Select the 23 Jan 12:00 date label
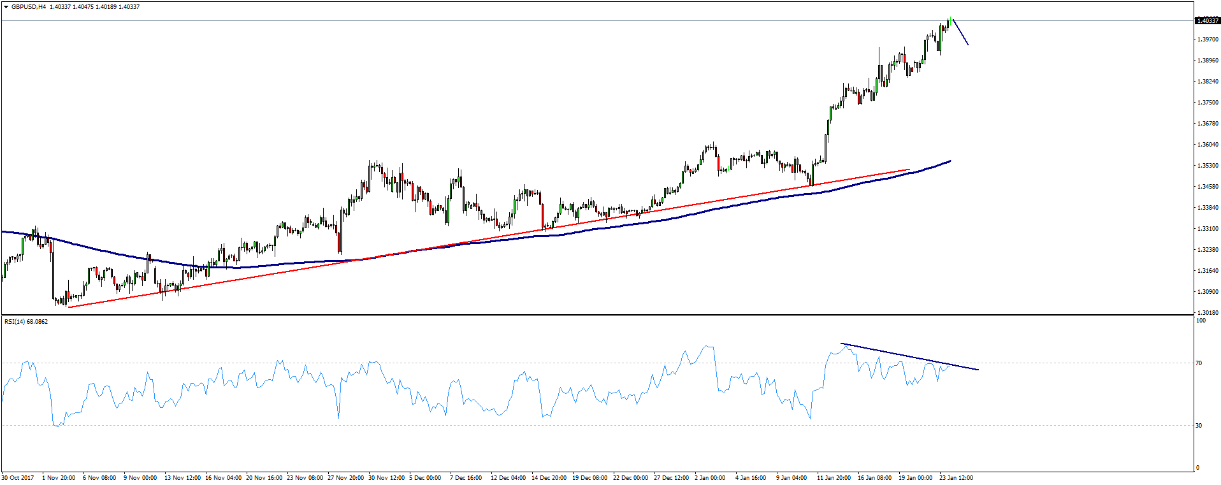 click(956, 478)
